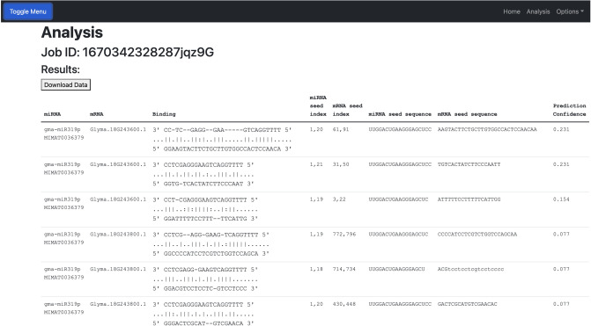This screenshot has height=326, width=591.
Task: Select seed sequence ACGtcctcctcgtcctcccc
Action: pos(470,269)
